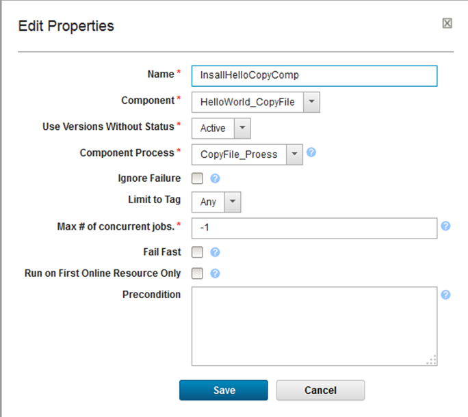The image size is (468, 417).
Task: Click the Max # of concurrent jobs field
Action: tap(314, 228)
